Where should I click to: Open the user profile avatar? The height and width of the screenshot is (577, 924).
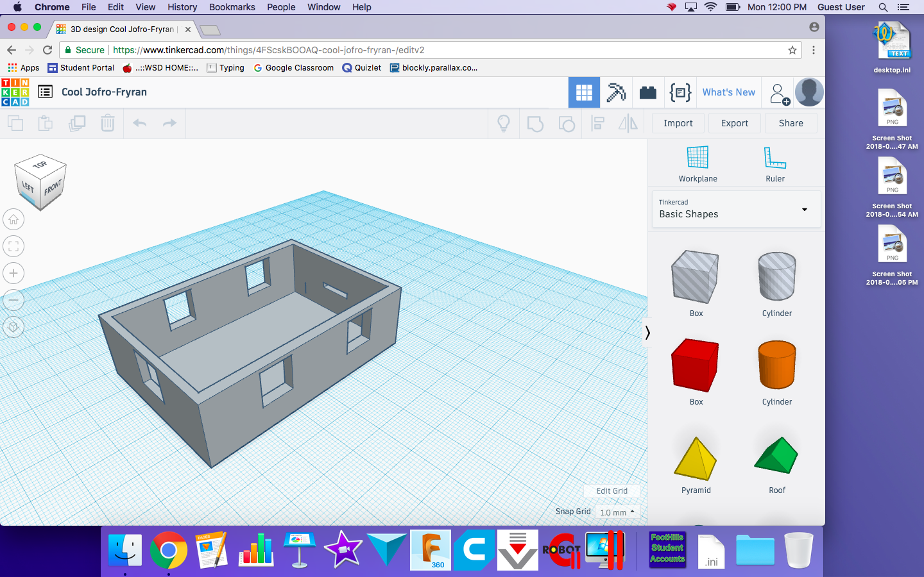pyautogui.click(x=809, y=92)
